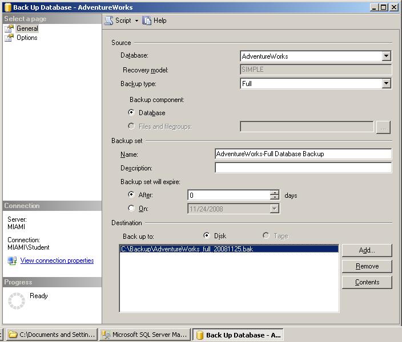Click the Ready progress status text
Image resolution: width=402 pixels, height=342 pixels.
click(x=39, y=296)
